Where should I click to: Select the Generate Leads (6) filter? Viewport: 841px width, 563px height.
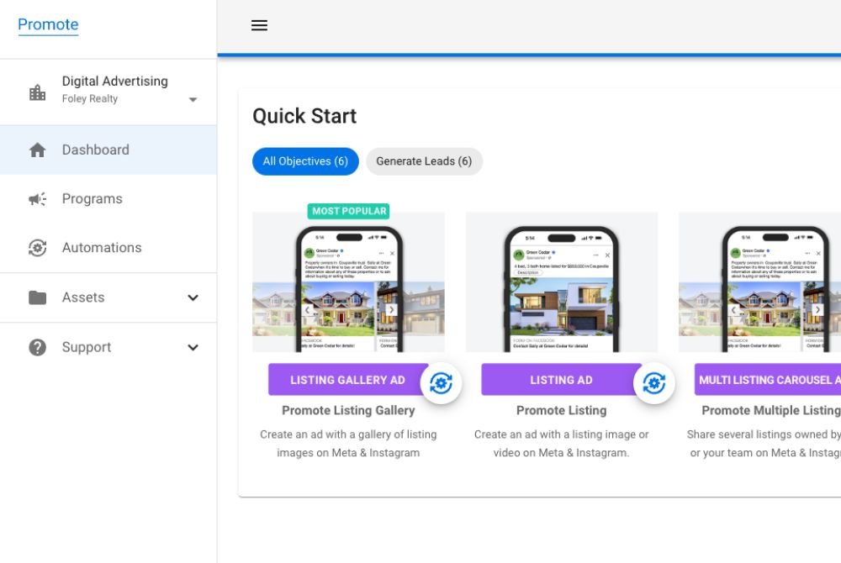pyautogui.click(x=424, y=161)
